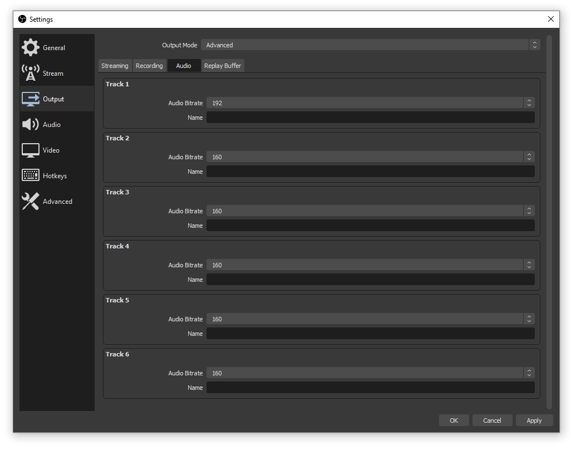Viewport: 571px width, 450px height.
Task: Open Track 3 Audio Bitrate dropdown
Action: coord(370,211)
